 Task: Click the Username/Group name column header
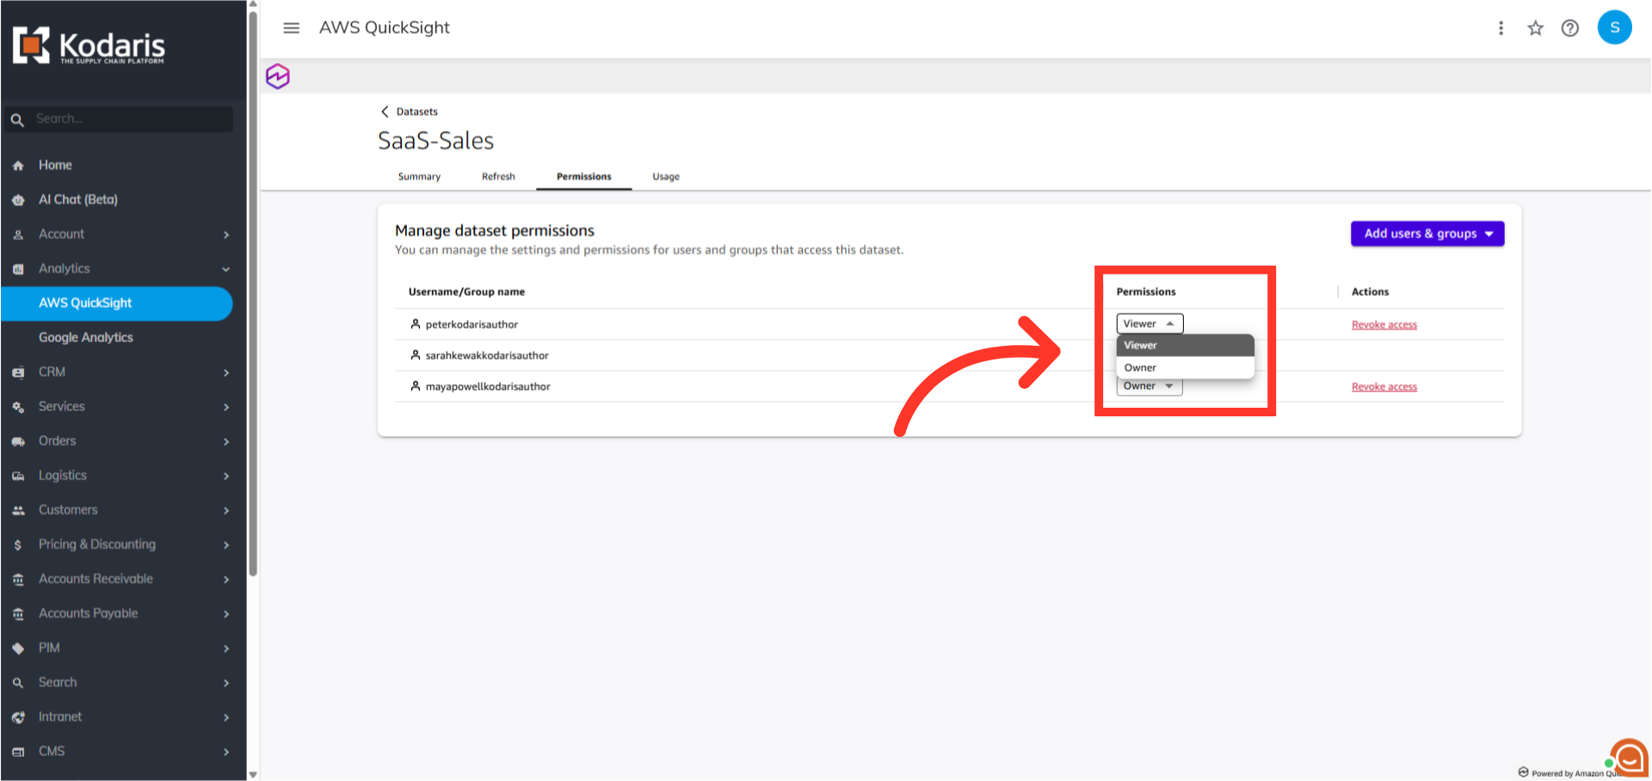[466, 292]
